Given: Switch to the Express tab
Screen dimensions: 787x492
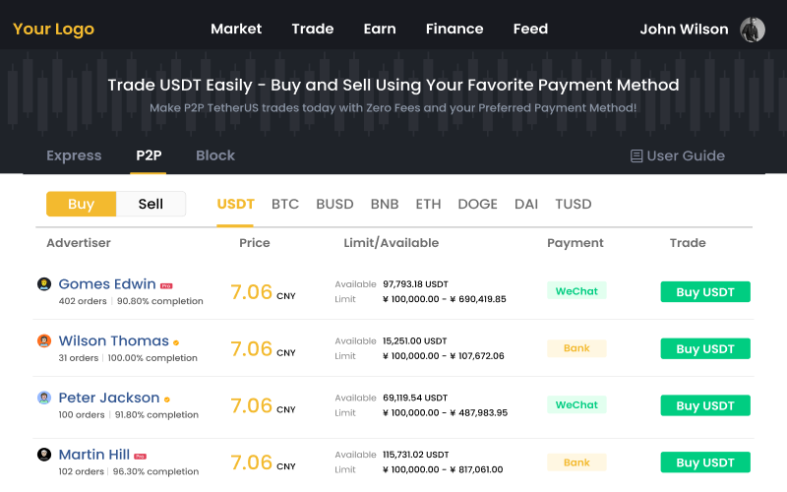Looking at the screenshot, I should coord(74,155).
